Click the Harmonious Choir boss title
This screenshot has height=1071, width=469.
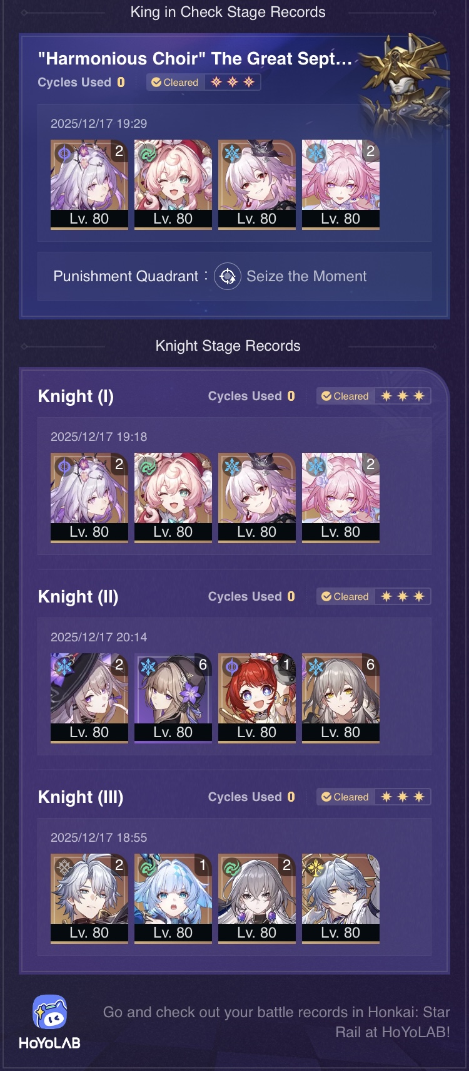(195, 59)
